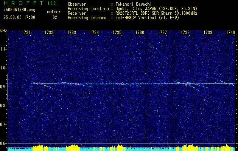
Task: Click the meteor echo just after 1731
Action: click(41, 85)
